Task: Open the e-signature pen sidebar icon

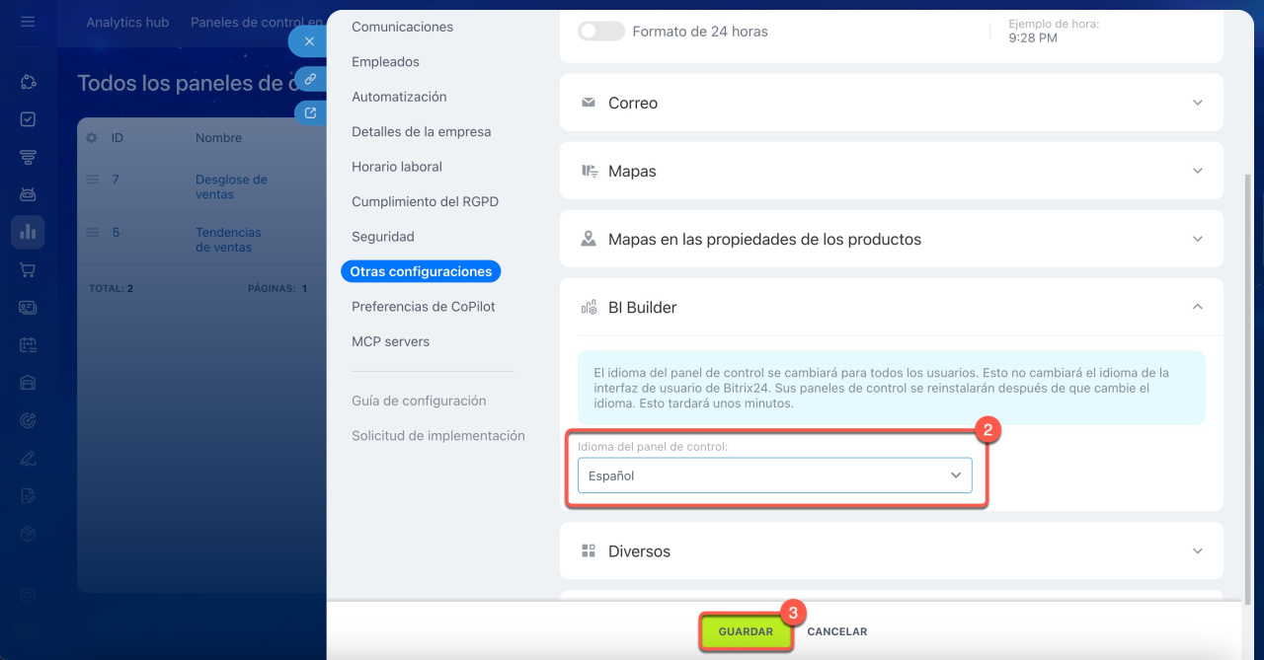Action: tap(28, 458)
